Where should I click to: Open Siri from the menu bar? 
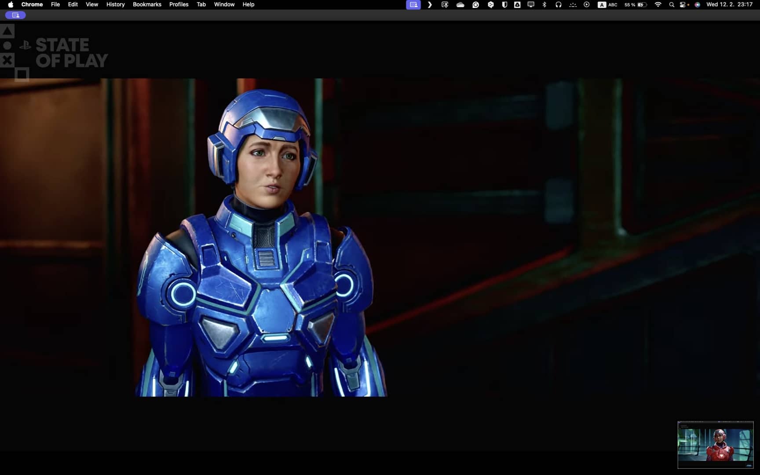[x=698, y=4]
